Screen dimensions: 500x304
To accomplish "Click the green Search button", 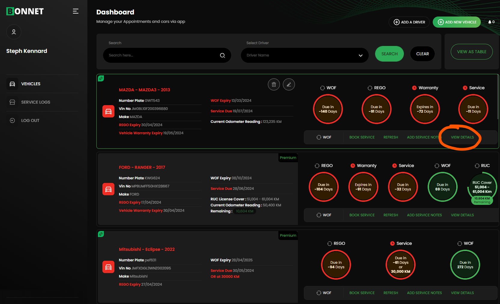I will click(389, 54).
